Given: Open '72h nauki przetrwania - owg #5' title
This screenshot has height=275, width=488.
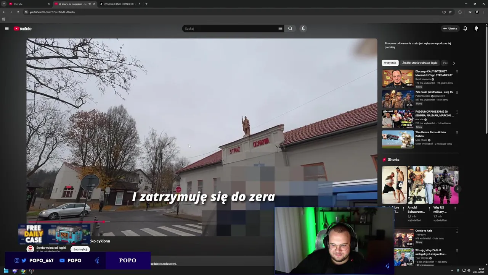Looking at the screenshot, I should click(434, 92).
